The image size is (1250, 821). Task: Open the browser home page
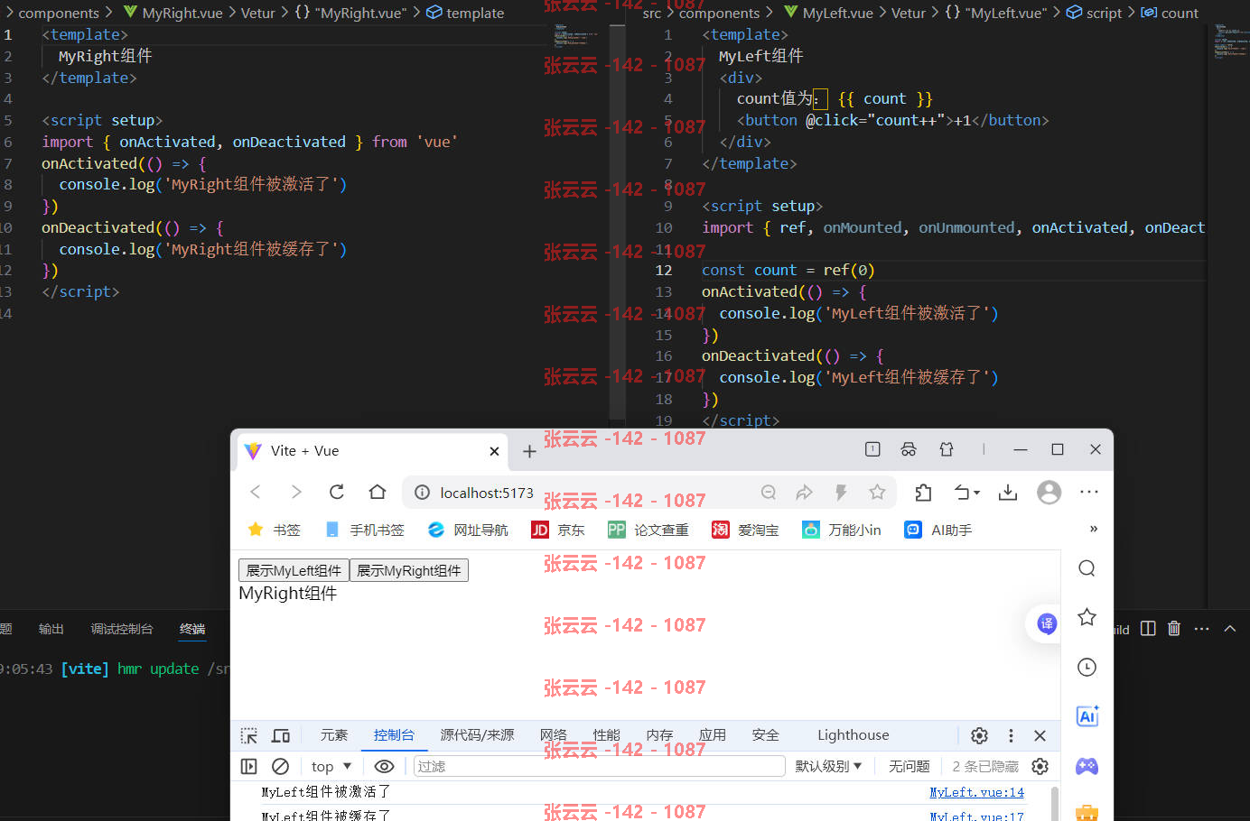[x=378, y=492]
